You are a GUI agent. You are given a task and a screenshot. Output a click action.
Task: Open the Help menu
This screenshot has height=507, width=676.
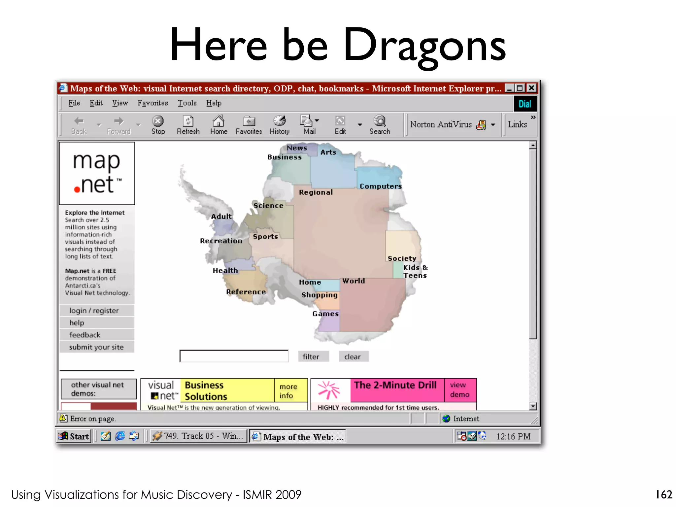point(214,103)
